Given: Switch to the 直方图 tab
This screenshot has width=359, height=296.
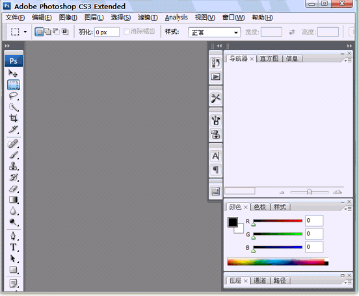Looking at the screenshot, I should pos(269,58).
